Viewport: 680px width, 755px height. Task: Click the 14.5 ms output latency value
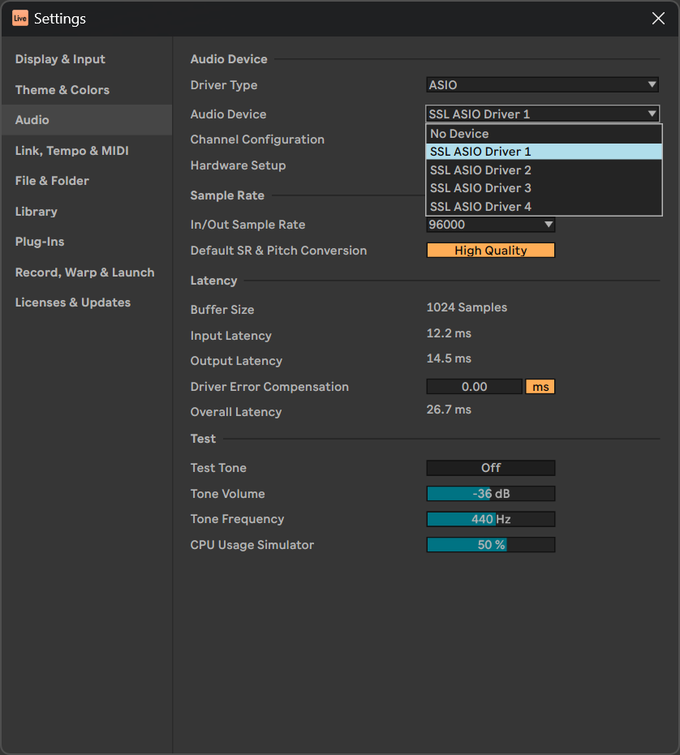coord(449,358)
